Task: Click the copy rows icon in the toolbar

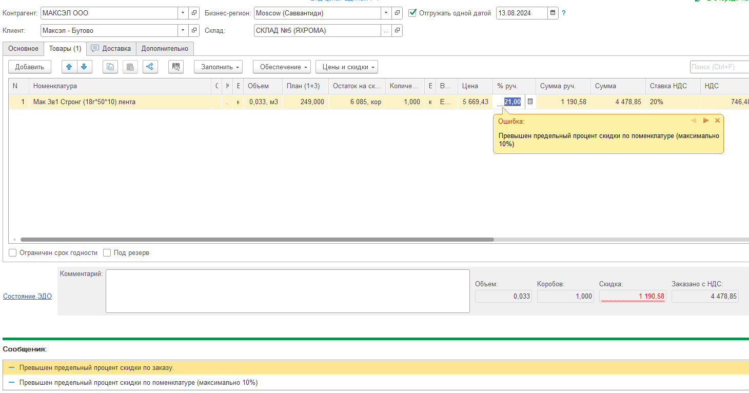Action: click(110, 67)
